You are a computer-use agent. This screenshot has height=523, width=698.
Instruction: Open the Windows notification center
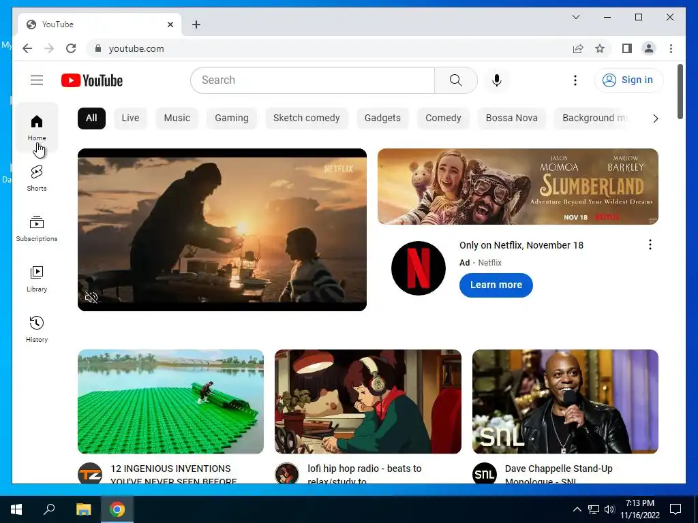676,509
